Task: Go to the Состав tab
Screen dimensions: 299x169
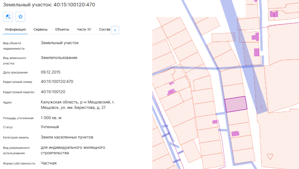Action: point(104,30)
